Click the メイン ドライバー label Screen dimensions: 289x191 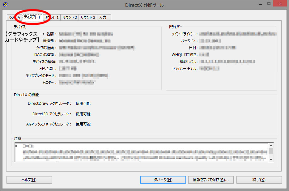185,34
